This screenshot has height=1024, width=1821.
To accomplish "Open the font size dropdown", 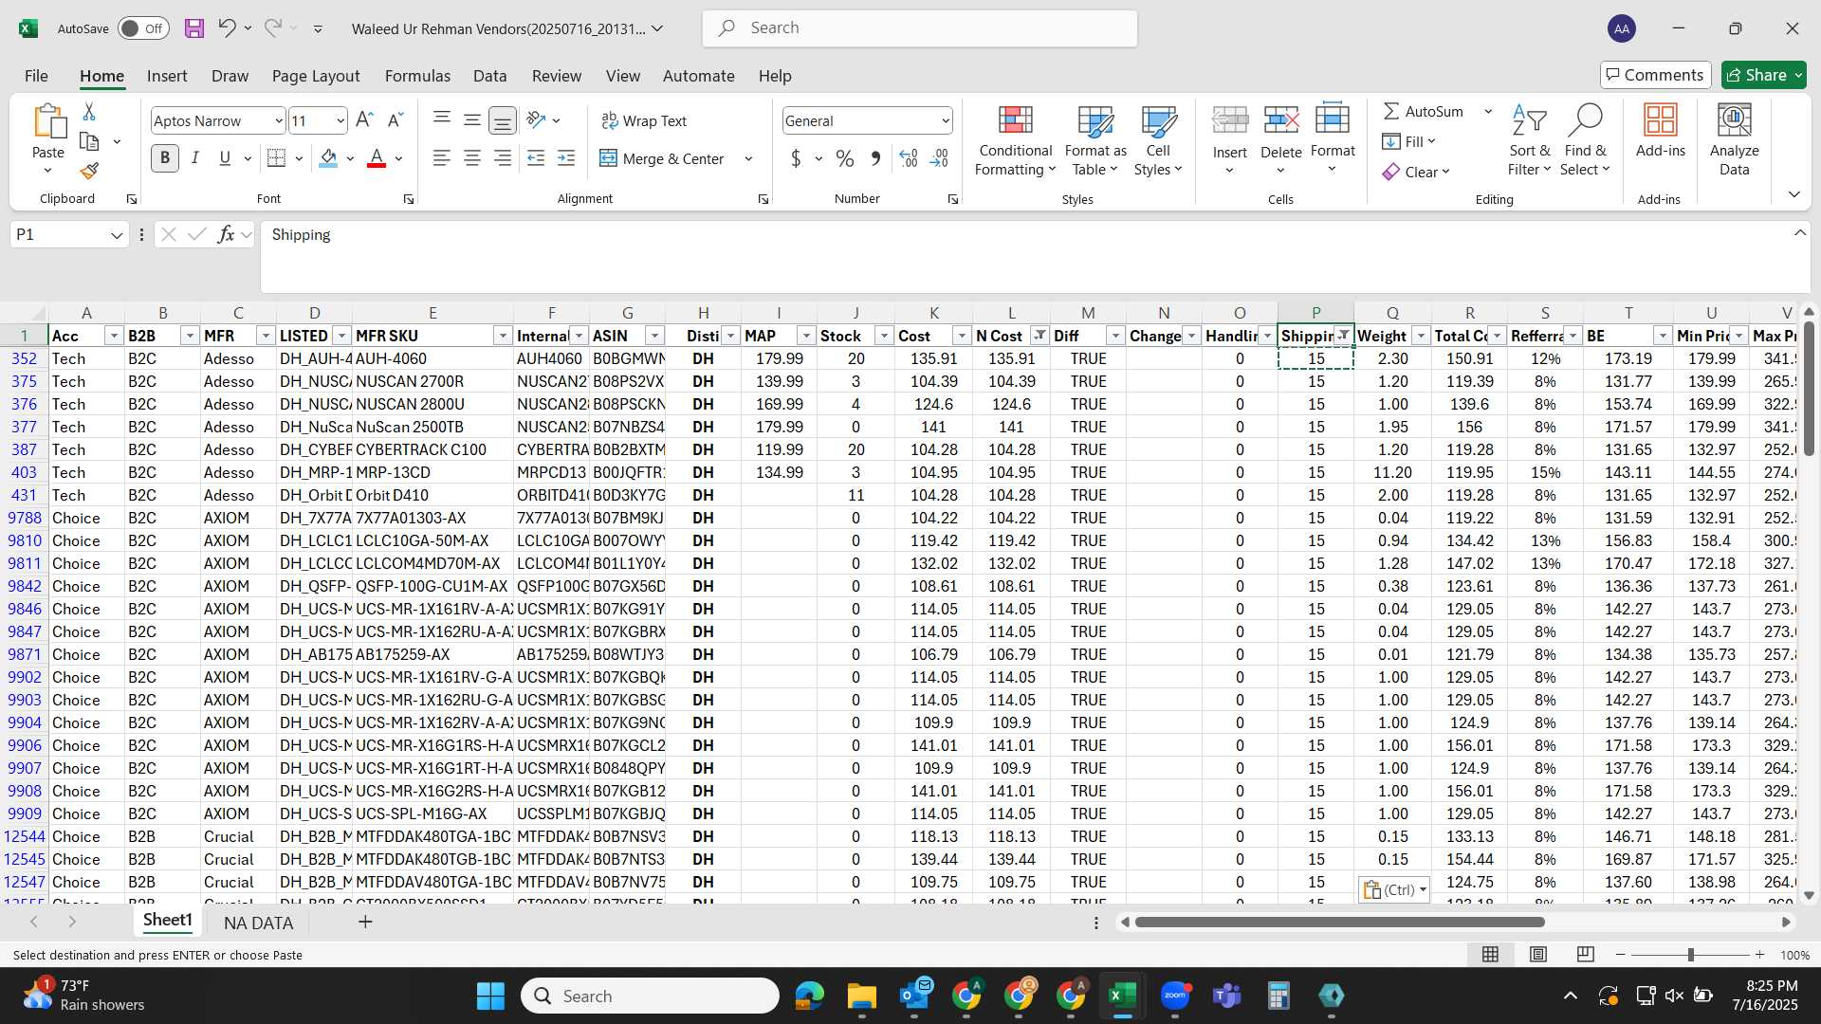I will pos(340,120).
